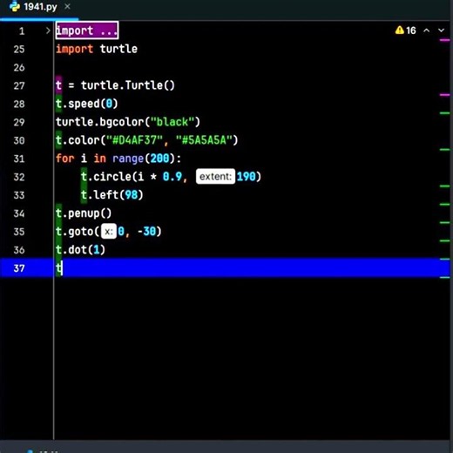Click the 'extent:' parameter hint
Image resolution: width=453 pixels, height=453 pixels.
point(215,176)
